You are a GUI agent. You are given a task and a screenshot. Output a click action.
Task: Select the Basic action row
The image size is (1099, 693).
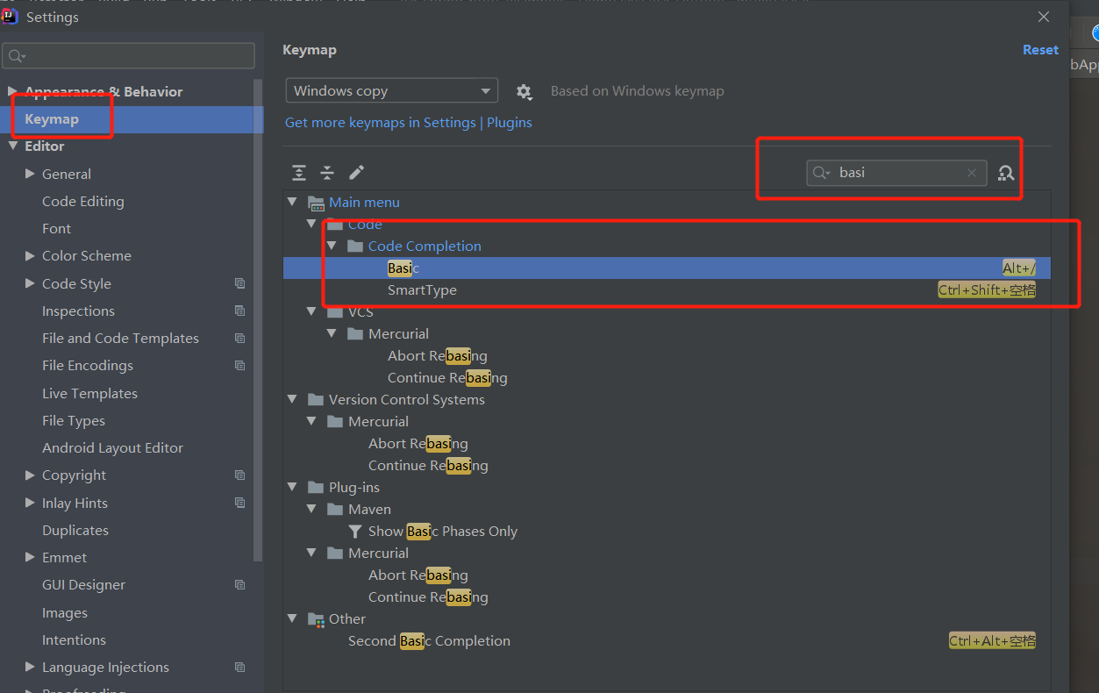coord(667,268)
